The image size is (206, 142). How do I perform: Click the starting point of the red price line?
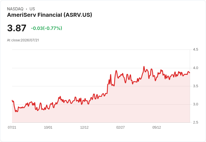(12, 100)
